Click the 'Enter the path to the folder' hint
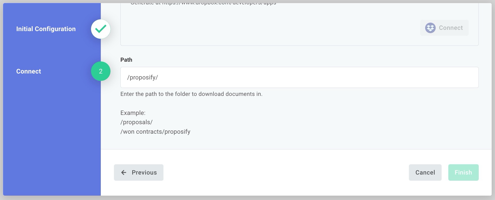Screen dimensions: 495x200 (191, 94)
